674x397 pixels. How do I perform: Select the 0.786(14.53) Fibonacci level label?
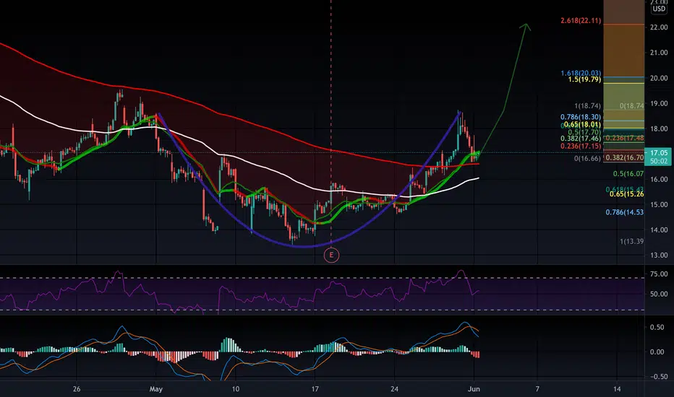pos(625,212)
